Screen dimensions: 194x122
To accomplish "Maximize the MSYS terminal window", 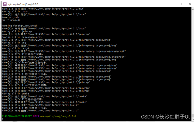I will point(181,4).
